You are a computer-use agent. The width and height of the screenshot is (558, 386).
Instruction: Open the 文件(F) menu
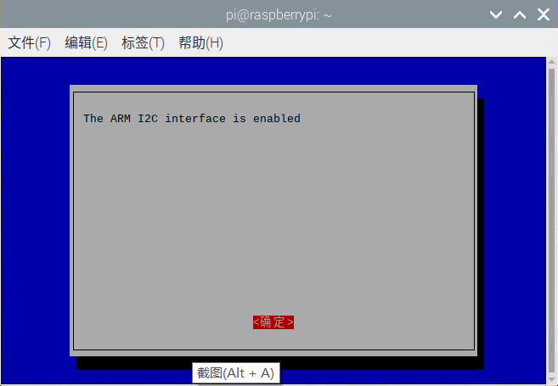click(29, 43)
